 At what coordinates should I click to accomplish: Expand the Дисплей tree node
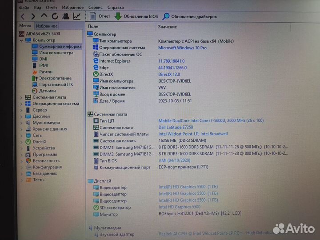pos(21,117)
